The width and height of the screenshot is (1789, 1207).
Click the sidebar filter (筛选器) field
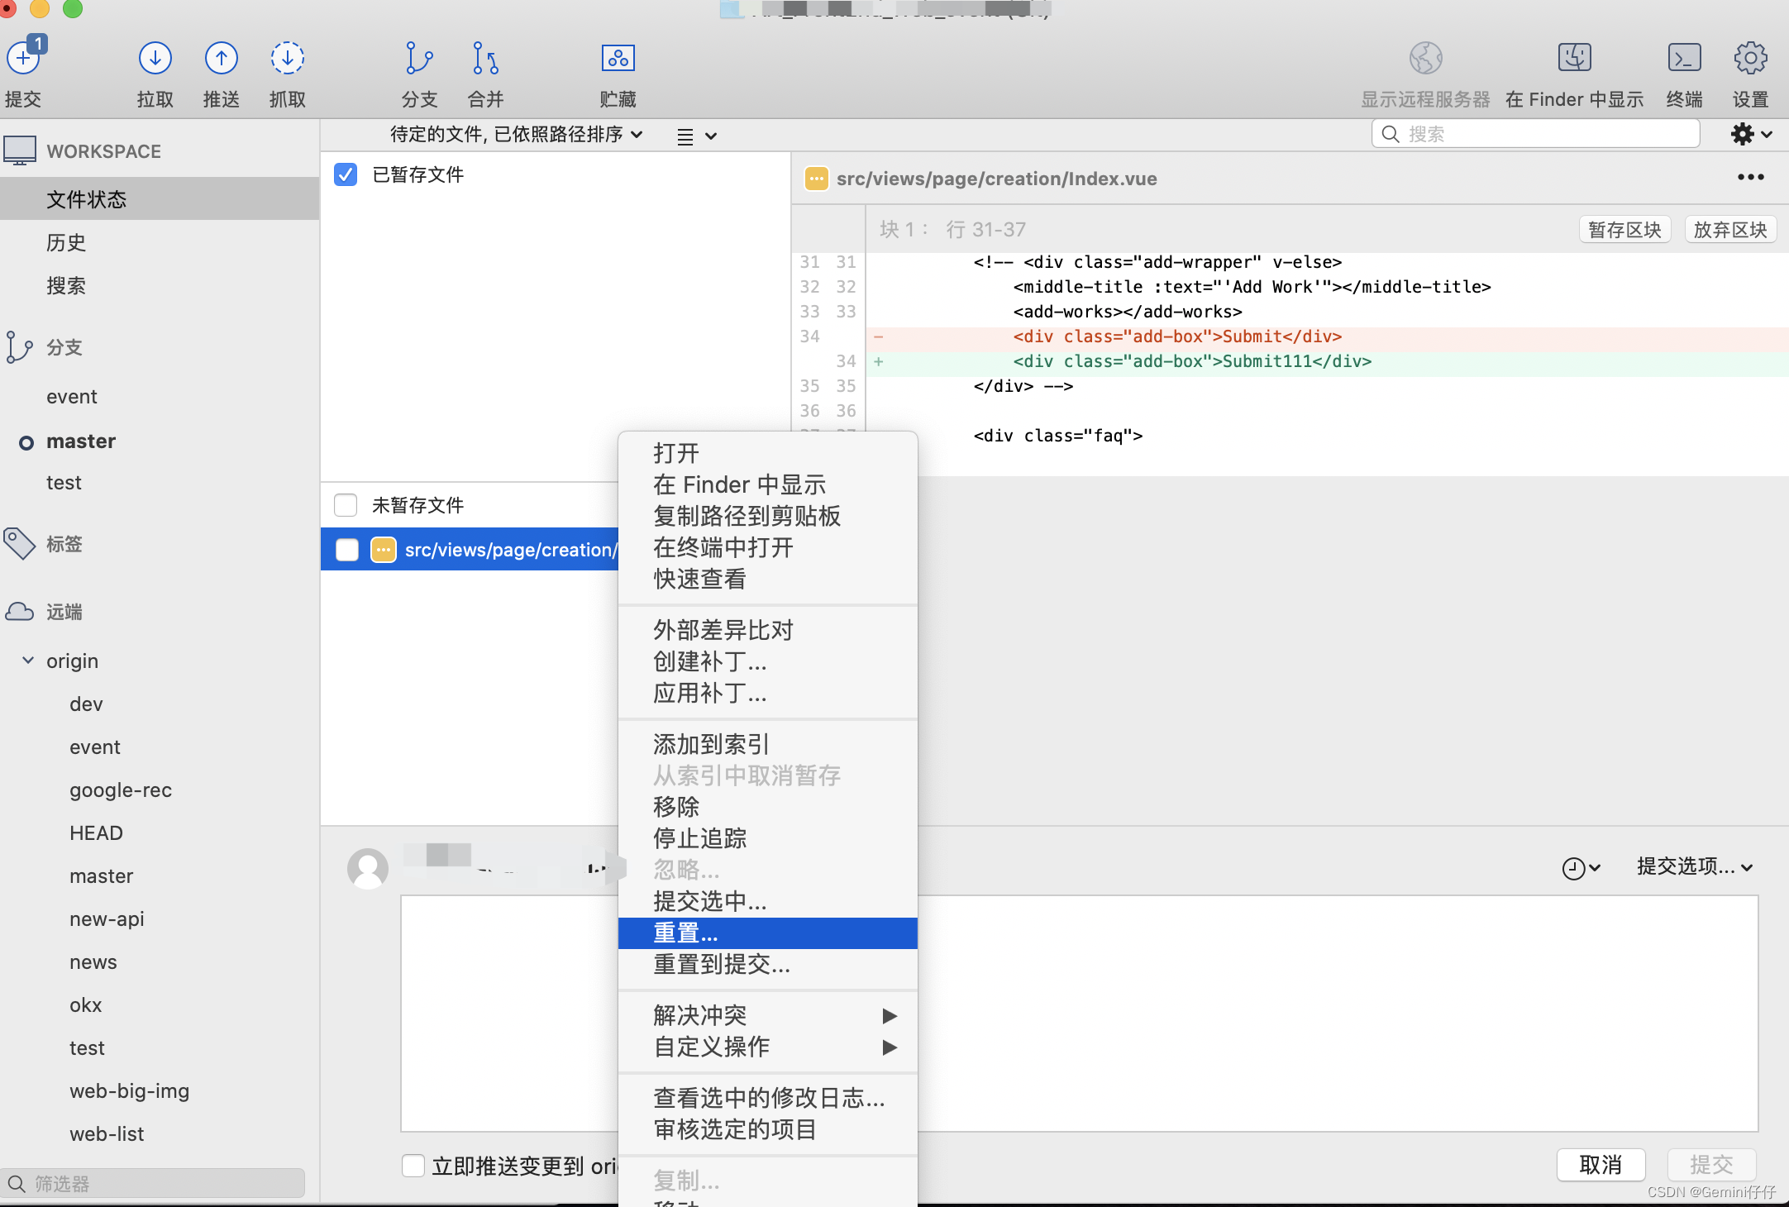pos(154,1184)
